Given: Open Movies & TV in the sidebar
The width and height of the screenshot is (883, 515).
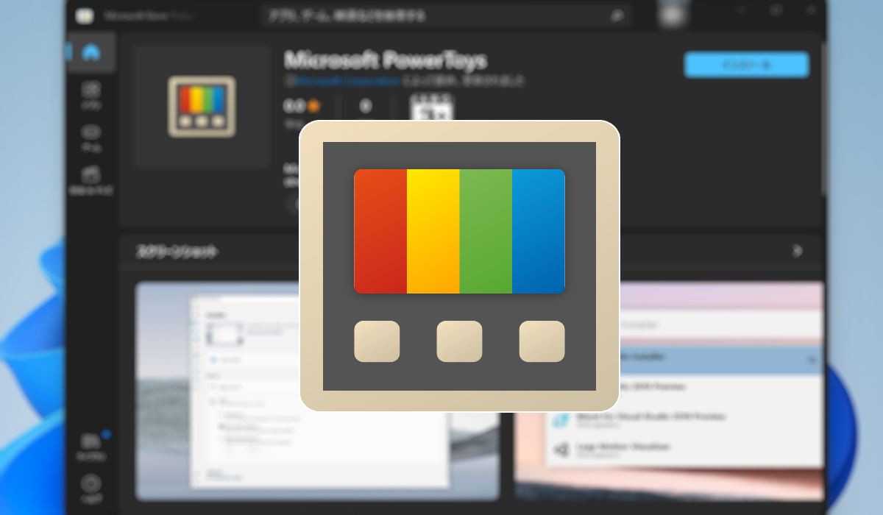Looking at the screenshot, I should pos(91,179).
